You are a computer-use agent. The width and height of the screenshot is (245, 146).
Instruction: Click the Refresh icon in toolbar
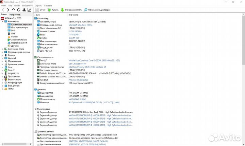[19, 10]
